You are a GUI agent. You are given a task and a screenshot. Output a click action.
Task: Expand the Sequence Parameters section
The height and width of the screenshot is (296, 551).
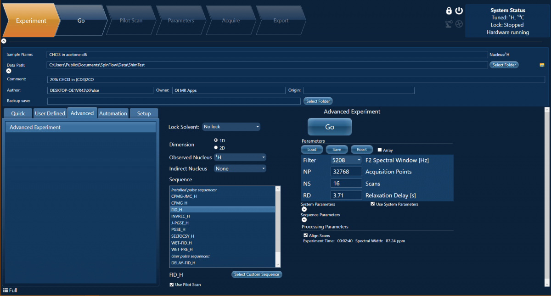[304, 219]
